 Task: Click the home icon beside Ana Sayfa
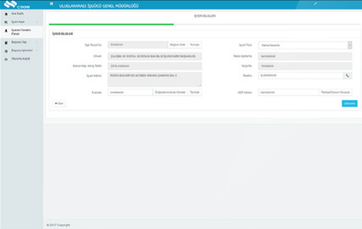click(x=6, y=15)
